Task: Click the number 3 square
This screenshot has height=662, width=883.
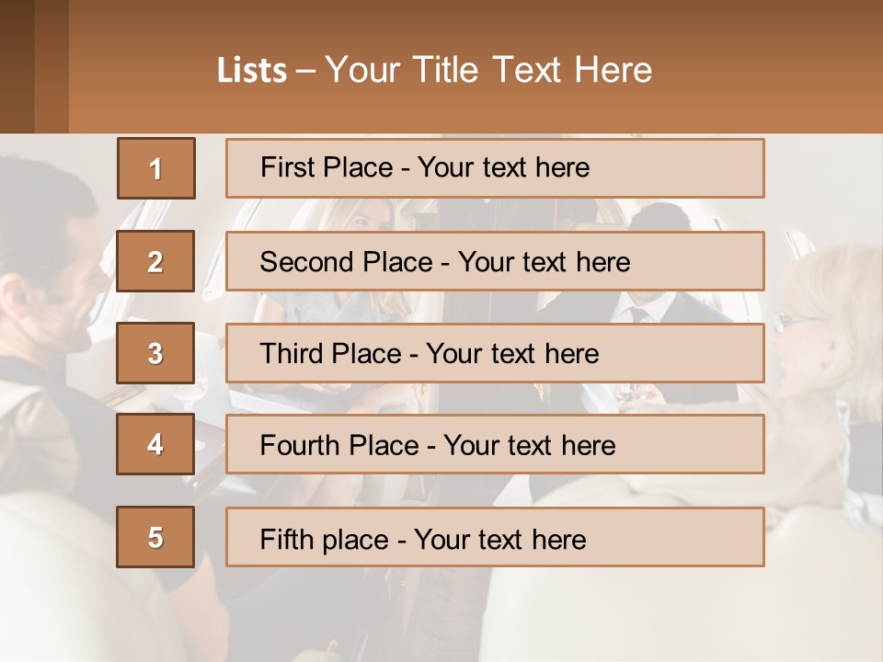Action: (x=155, y=353)
